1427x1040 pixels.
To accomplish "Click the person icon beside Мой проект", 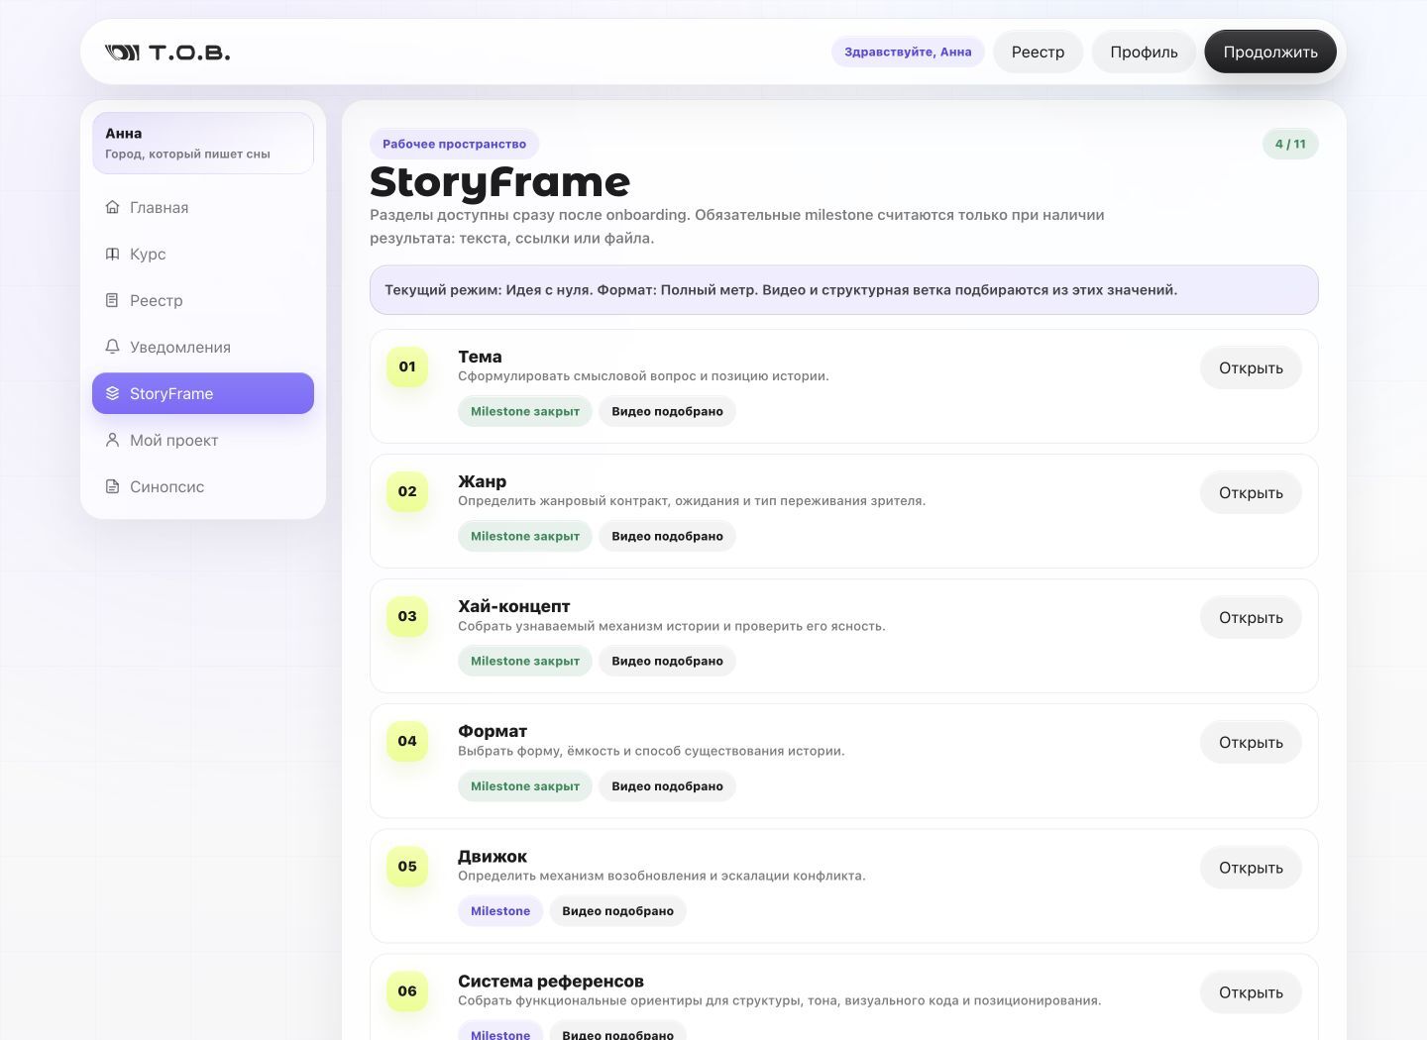I will click(x=112, y=440).
